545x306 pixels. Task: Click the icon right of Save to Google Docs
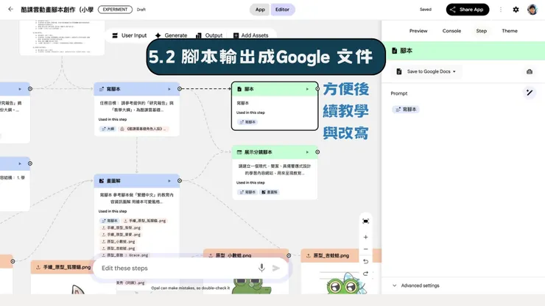point(530,71)
